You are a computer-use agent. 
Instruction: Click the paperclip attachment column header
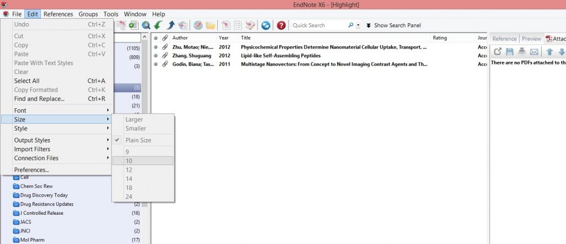click(x=165, y=38)
